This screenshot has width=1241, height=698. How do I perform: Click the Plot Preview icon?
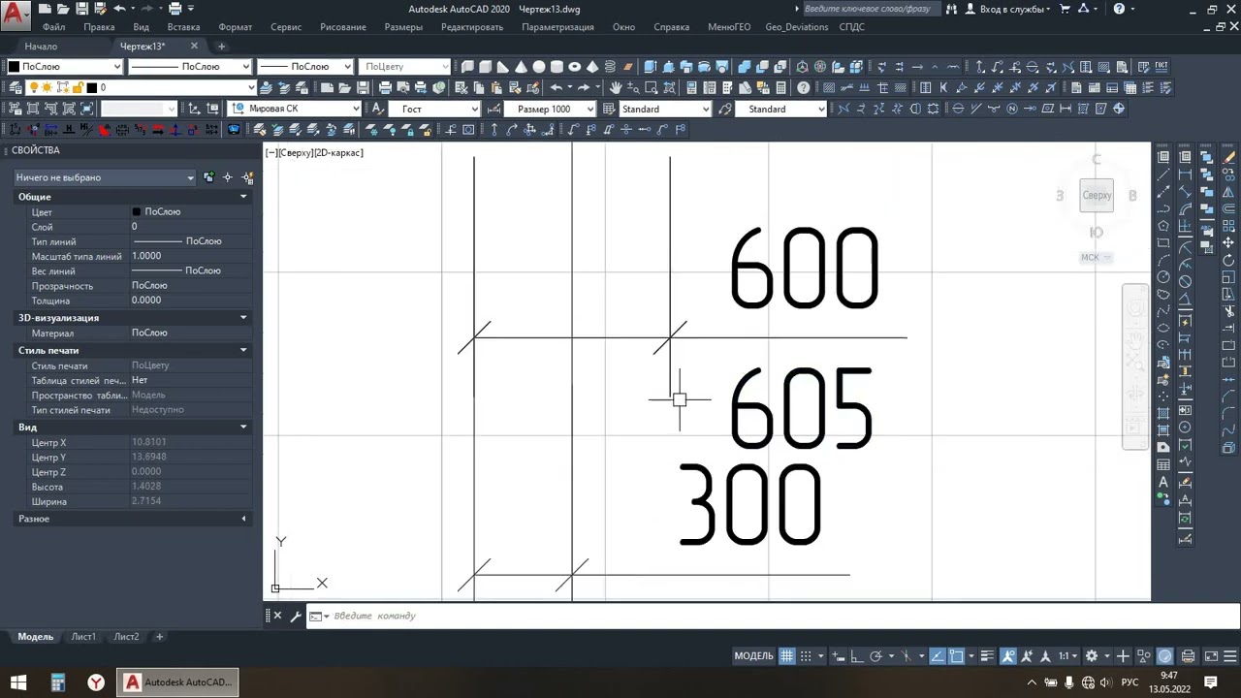(x=403, y=87)
